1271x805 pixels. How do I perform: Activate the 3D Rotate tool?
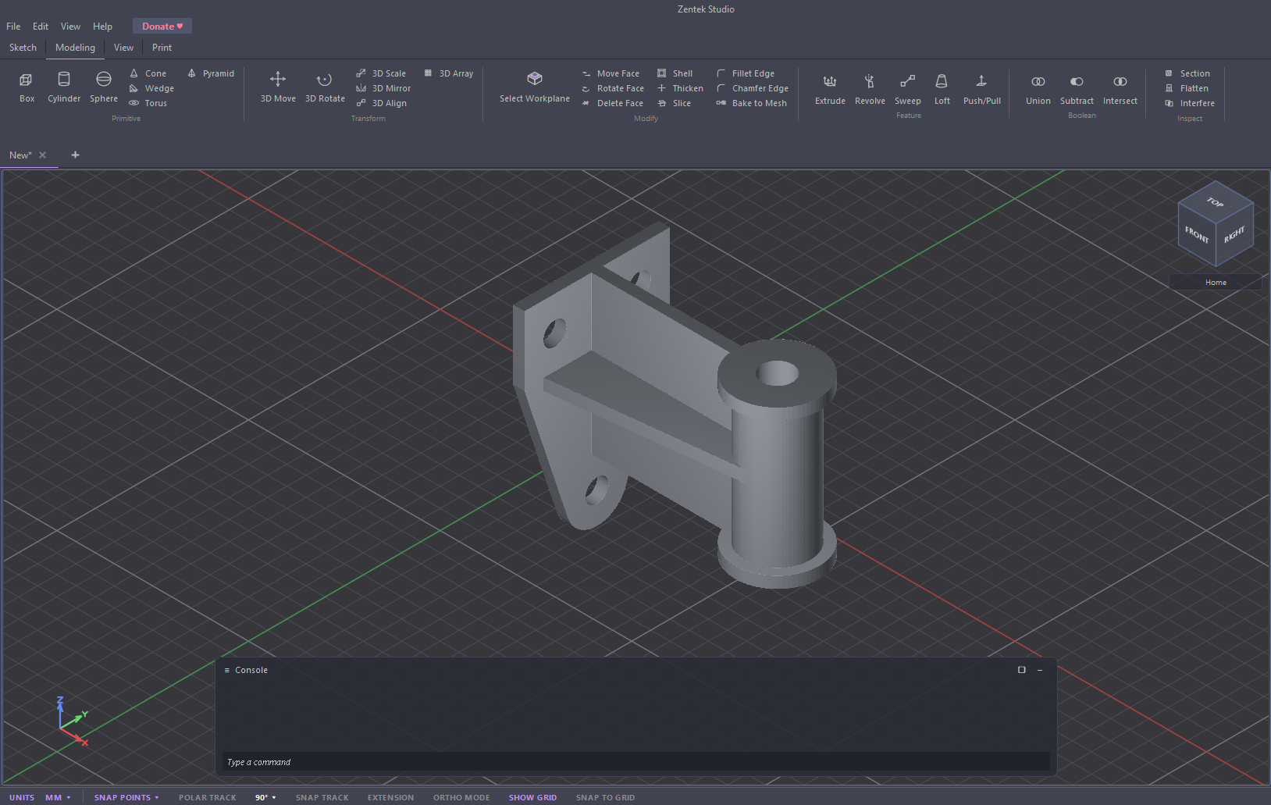(325, 87)
